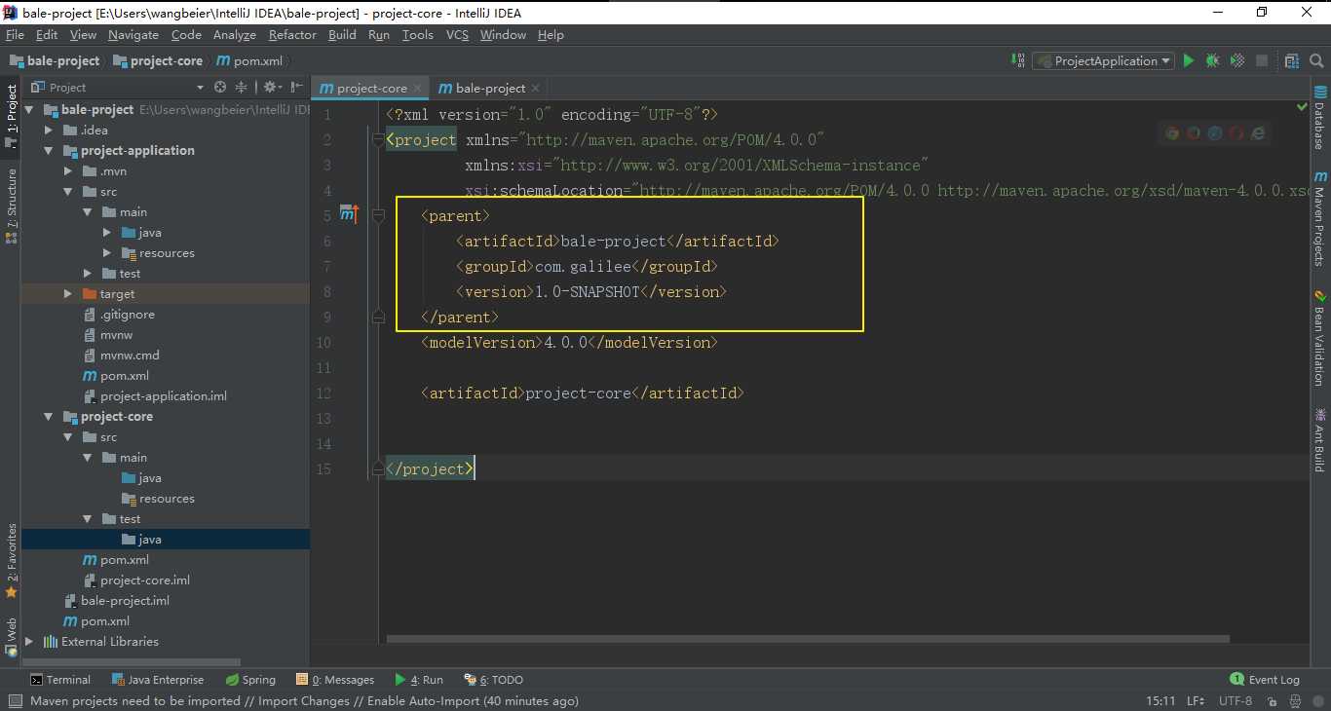
Task: Click the green inspection checkmark indicator
Action: (x=1302, y=105)
